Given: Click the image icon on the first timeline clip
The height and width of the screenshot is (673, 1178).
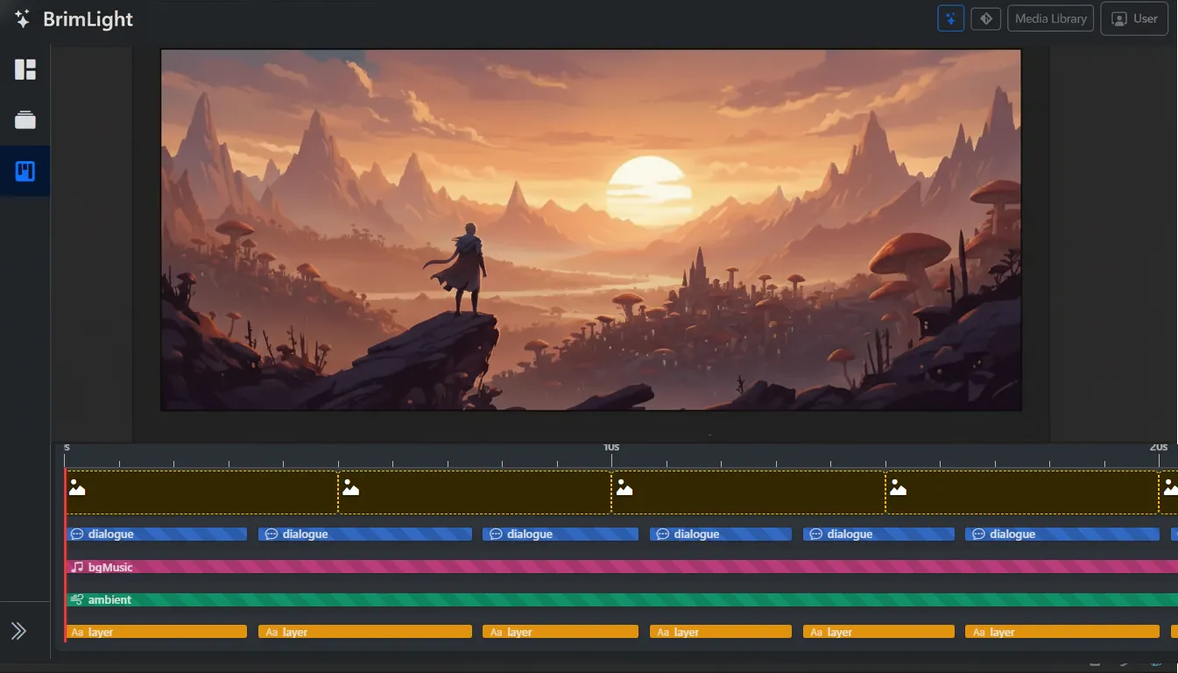Looking at the screenshot, I should point(77,486).
